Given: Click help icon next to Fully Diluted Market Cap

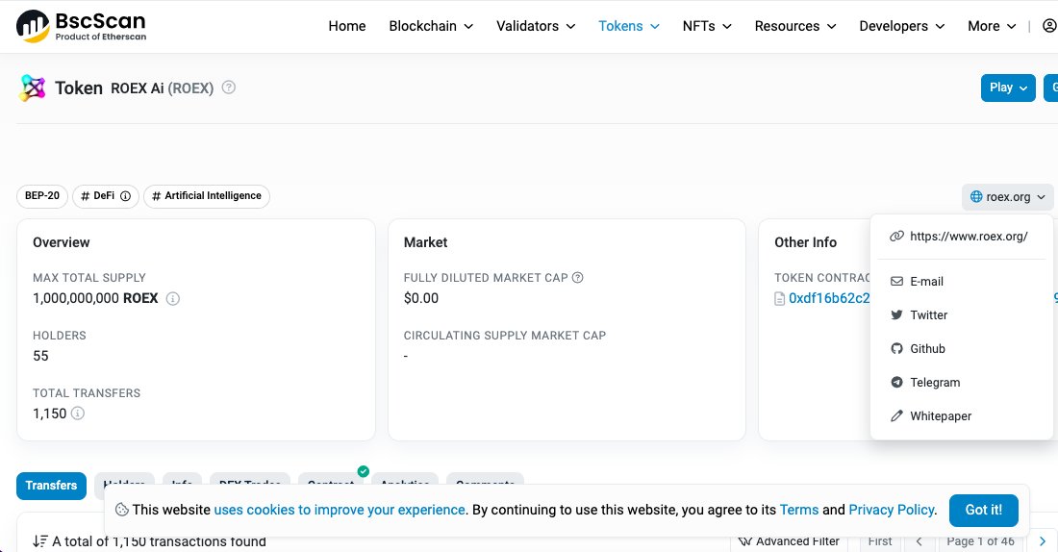Looking at the screenshot, I should [x=578, y=277].
